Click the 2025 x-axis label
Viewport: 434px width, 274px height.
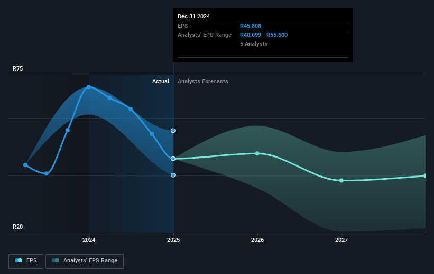point(173,240)
